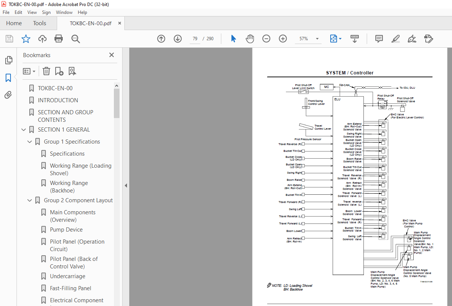Delete the selected bookmark

46,71
